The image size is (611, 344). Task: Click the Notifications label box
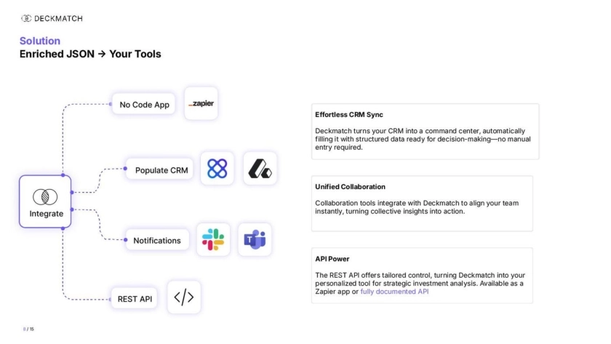click(x=156, y=240)
